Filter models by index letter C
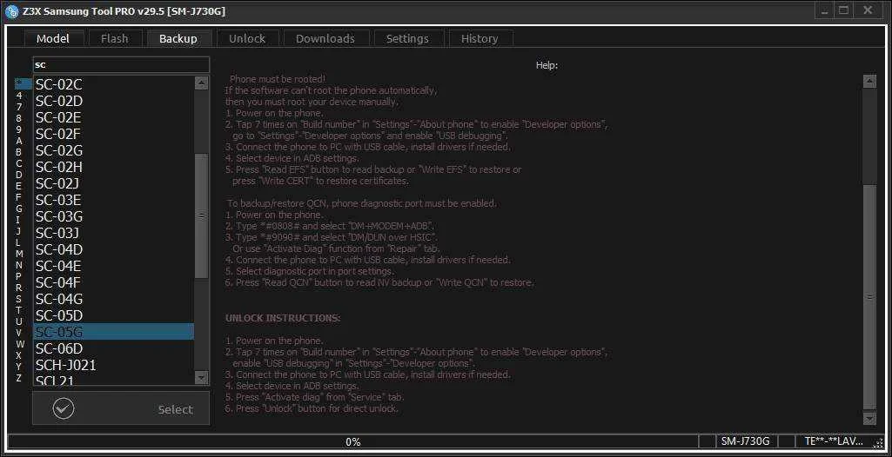 [x=19, y=163]
